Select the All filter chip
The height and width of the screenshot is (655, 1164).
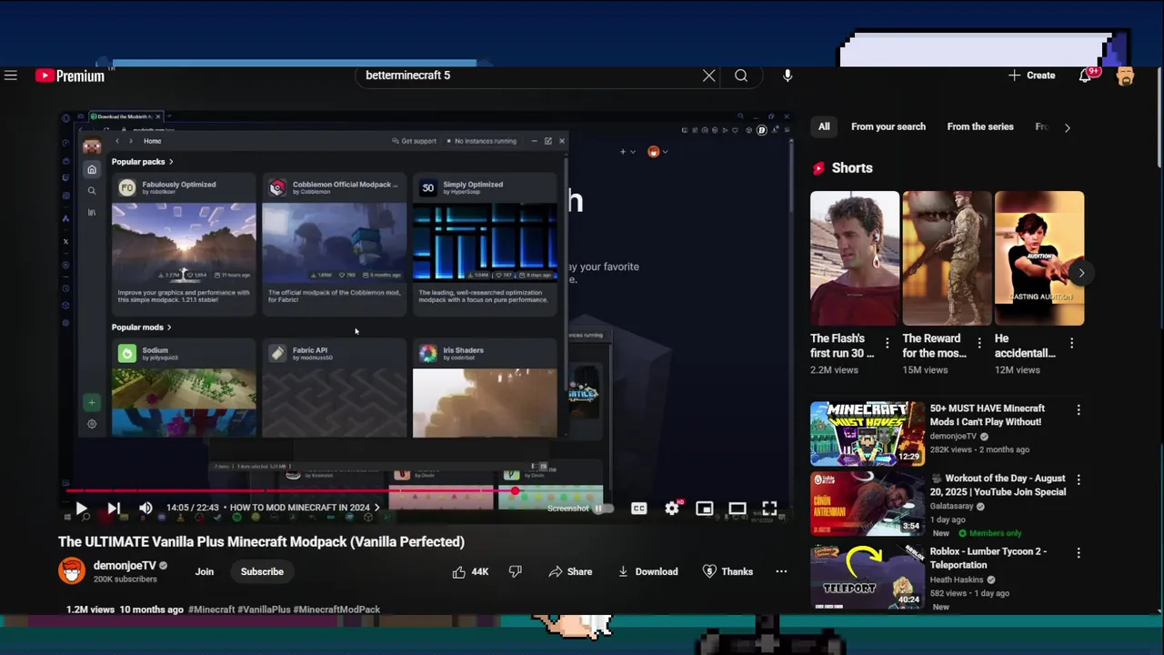click(x=824, y=126)
